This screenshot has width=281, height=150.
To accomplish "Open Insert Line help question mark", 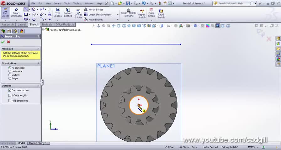I will pos(38,36).
